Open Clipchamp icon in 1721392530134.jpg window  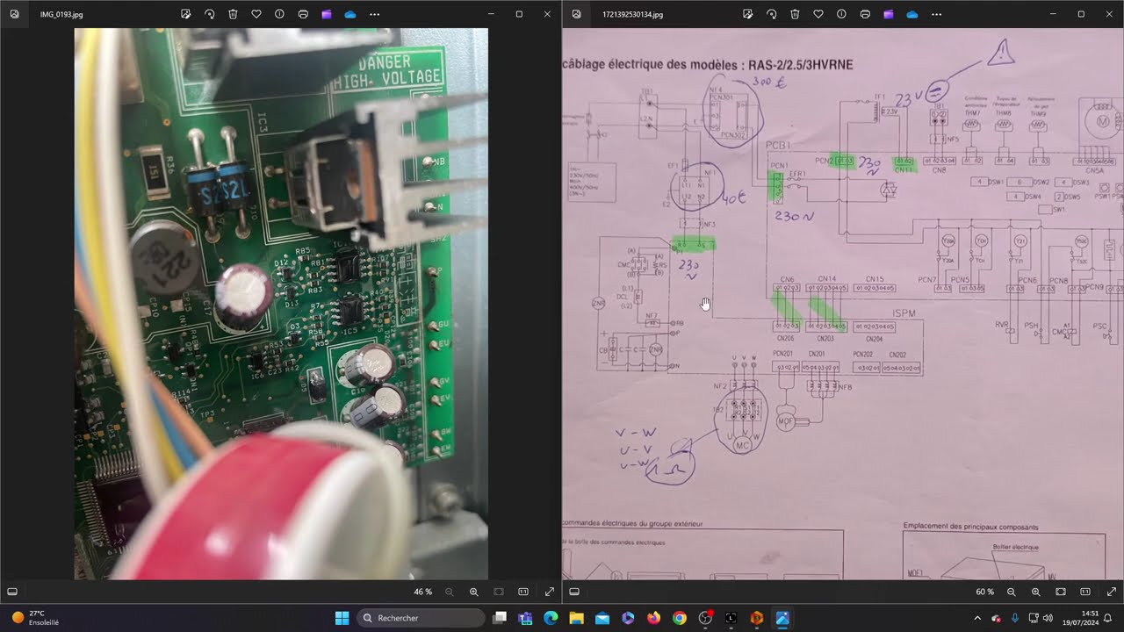889,14
